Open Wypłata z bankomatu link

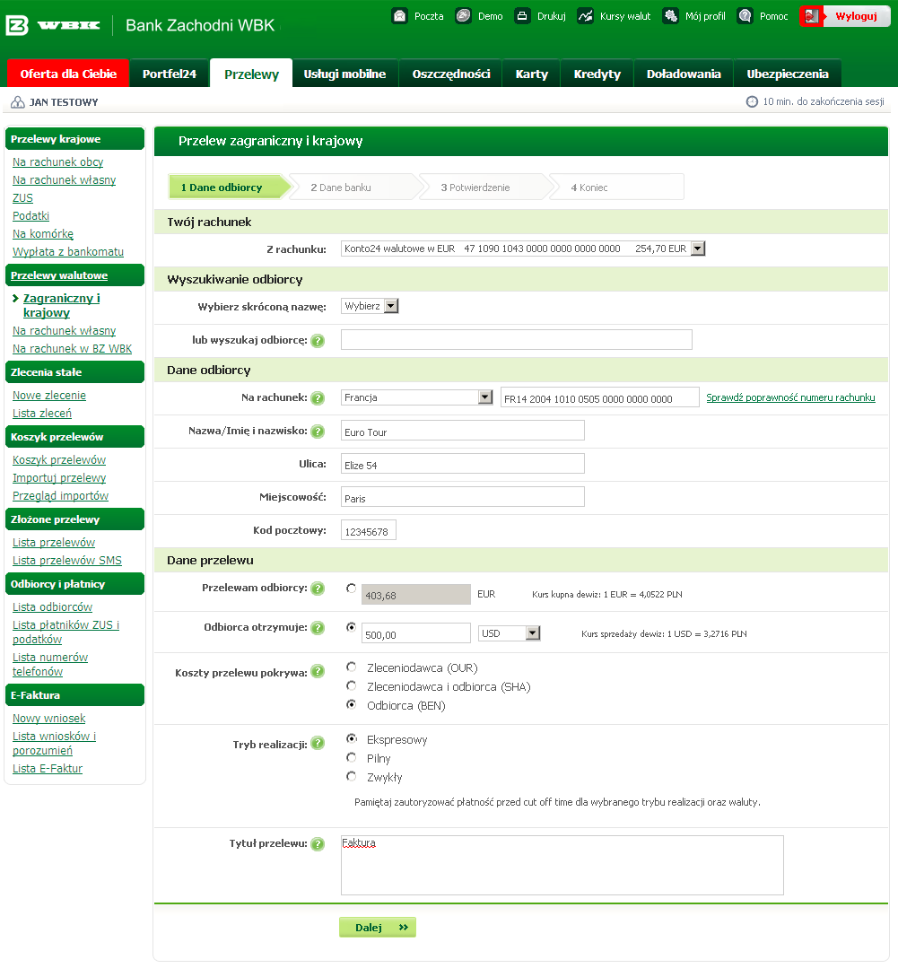68,252
